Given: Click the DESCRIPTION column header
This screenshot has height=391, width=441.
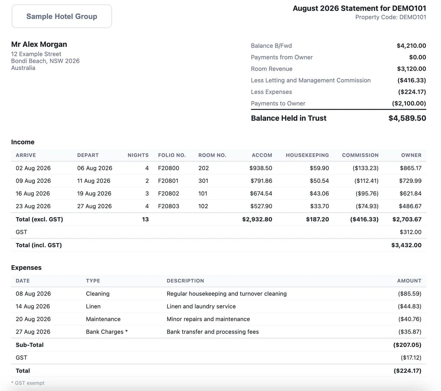Looking at the screenshot, I should pyautogui.click(x=185, y=281).
